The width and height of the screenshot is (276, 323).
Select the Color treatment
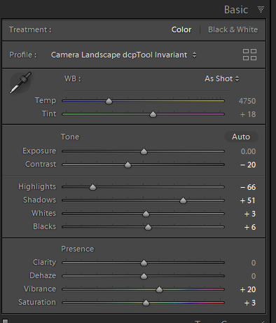pyautogui.click(x=181, y=29)
